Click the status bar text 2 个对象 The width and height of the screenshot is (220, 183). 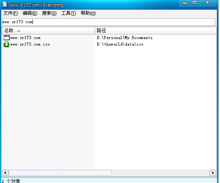[11, 181]
